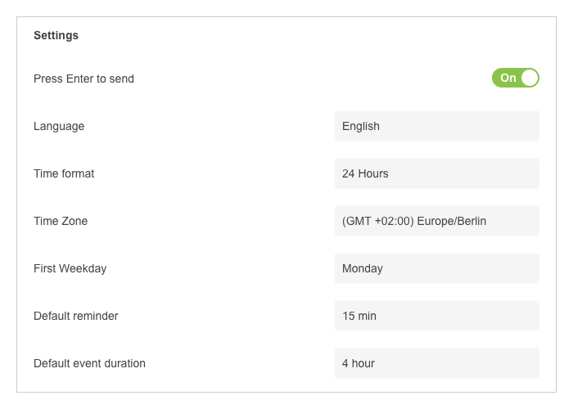Viewport: 573px width, 409px height.
Task: Click the Time format label
Action: click(x=64, y=173)
